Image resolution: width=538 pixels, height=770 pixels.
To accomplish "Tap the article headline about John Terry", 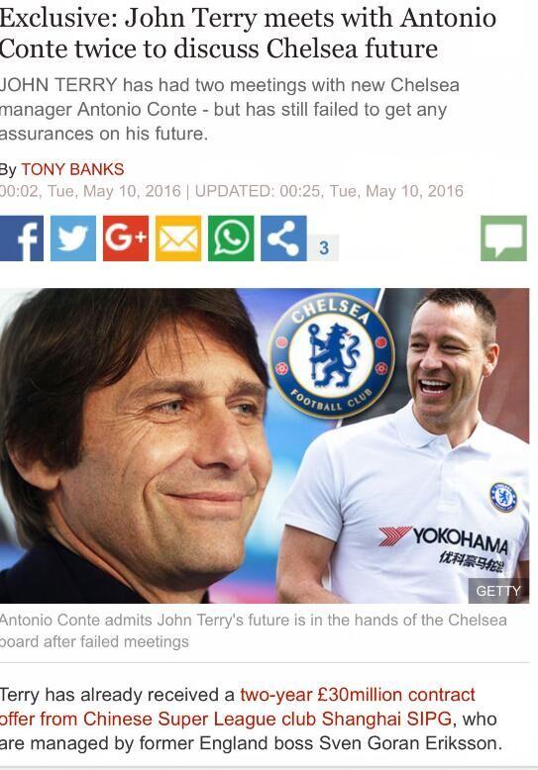I will click(248, 34).
